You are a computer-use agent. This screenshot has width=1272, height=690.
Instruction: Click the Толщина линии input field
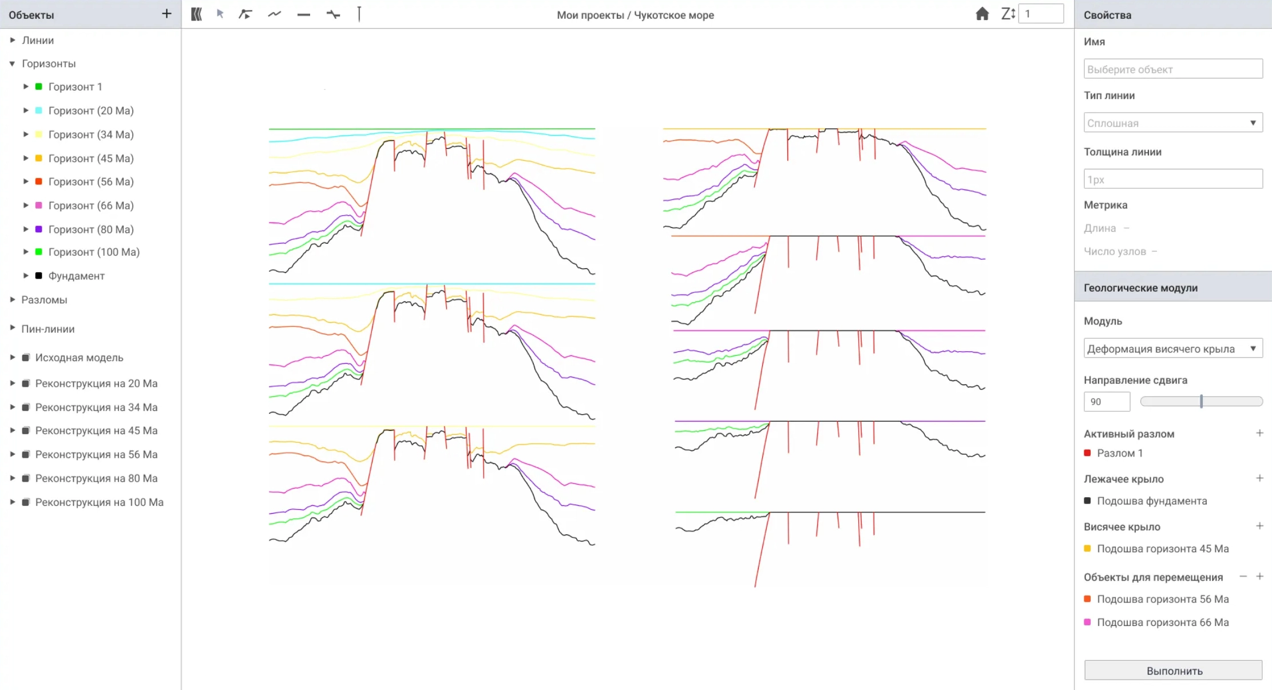[1173, 179]
